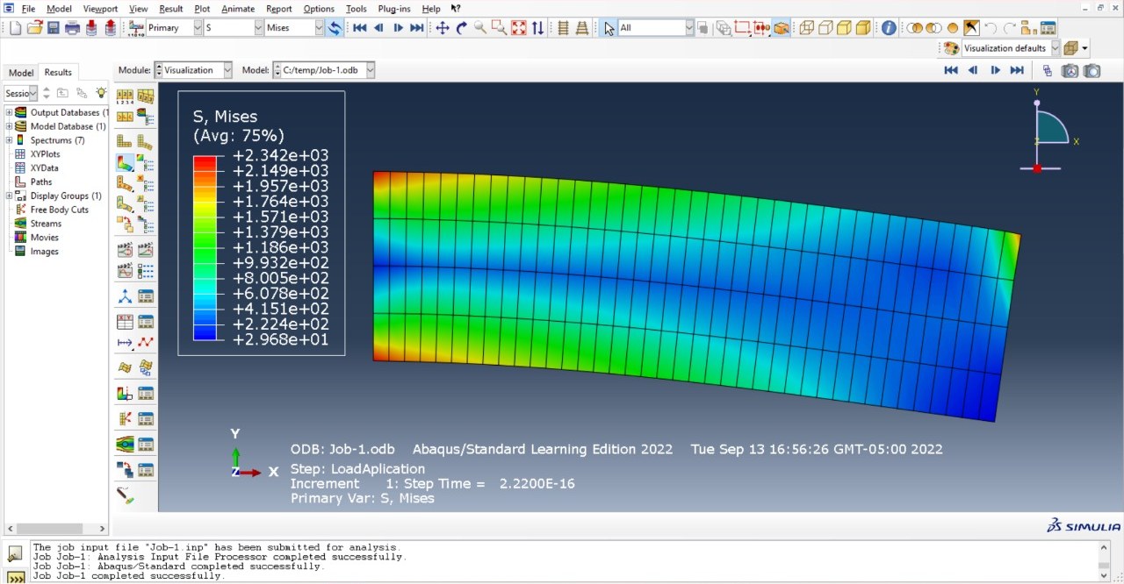Viewport: 1124px width, 584px height.
Task: Select Movies in the results tree
Action: [45, 238]
